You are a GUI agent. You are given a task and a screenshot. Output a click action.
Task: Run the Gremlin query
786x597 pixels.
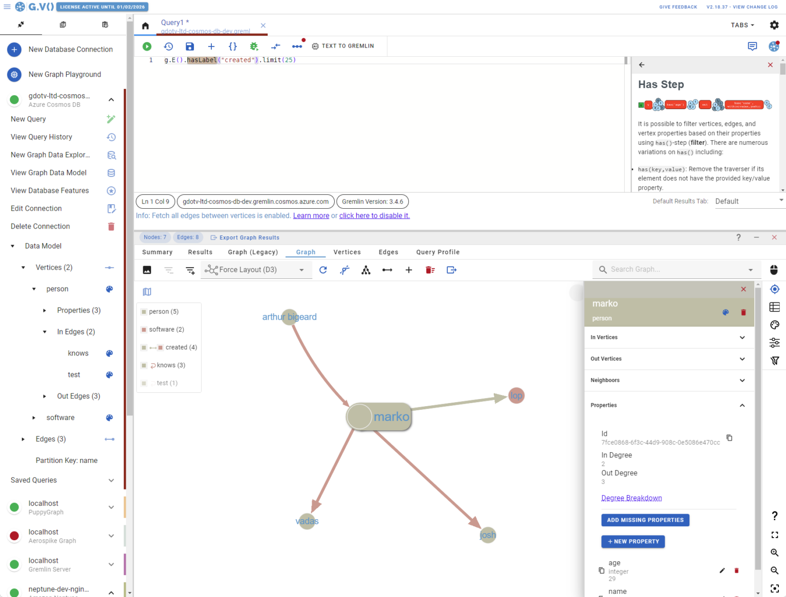(147, 46)
